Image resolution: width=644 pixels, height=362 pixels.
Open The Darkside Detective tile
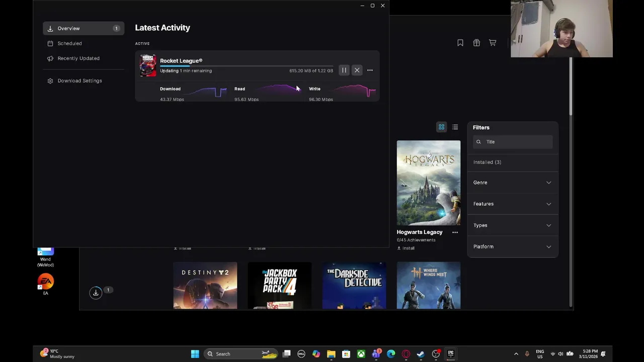354,285
